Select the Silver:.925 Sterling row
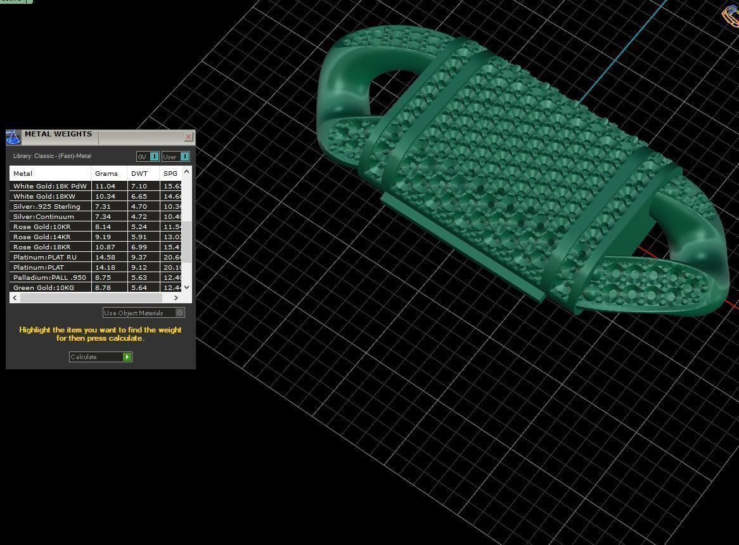739x545 pixels. [96, 206]
